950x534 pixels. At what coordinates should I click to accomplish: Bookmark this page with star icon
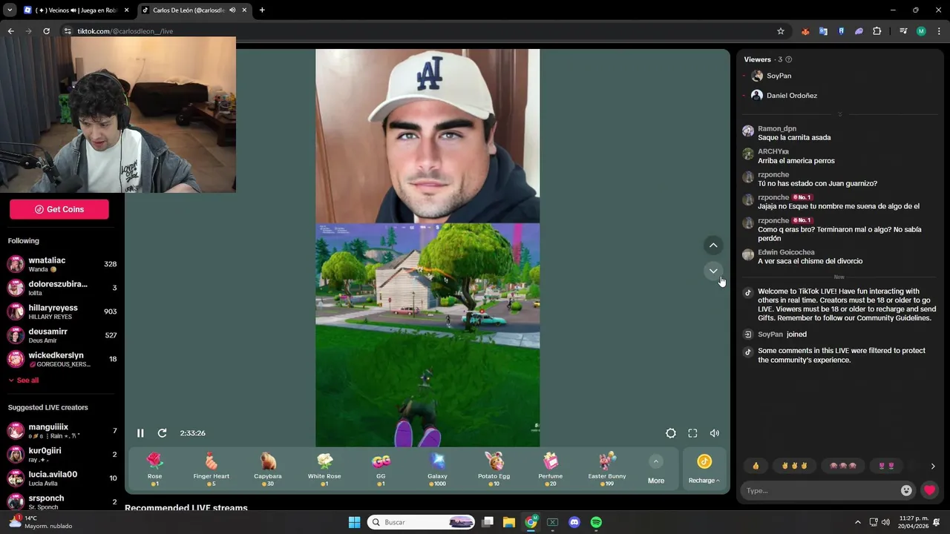click(781, 31)
